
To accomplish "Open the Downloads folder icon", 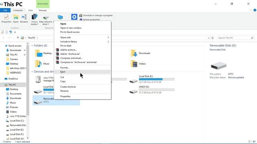I will tap(134, 53).
